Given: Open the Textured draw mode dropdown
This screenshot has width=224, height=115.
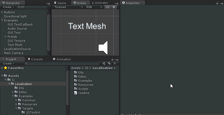Looking at the screenshot, I should (x=68, y=7).
